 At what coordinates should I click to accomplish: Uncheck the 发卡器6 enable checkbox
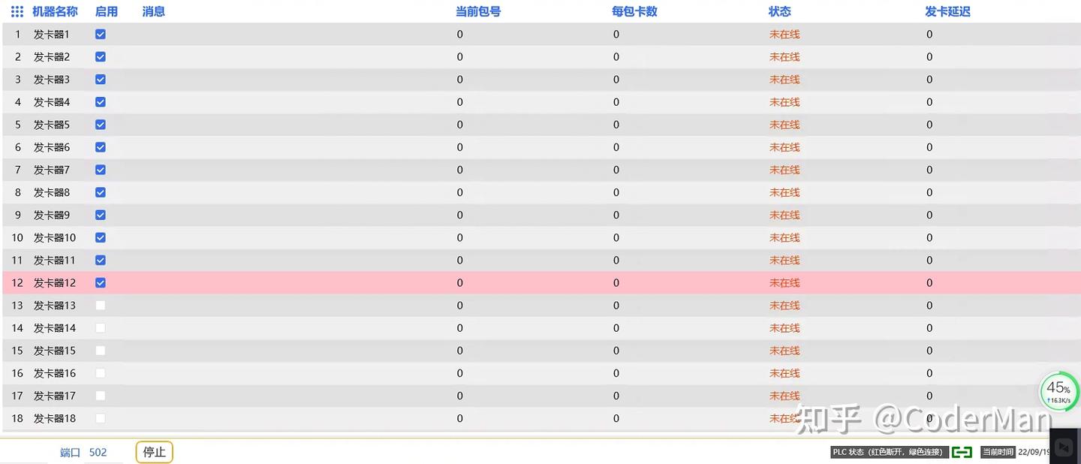pyautogui.click(x=101, y=147)
